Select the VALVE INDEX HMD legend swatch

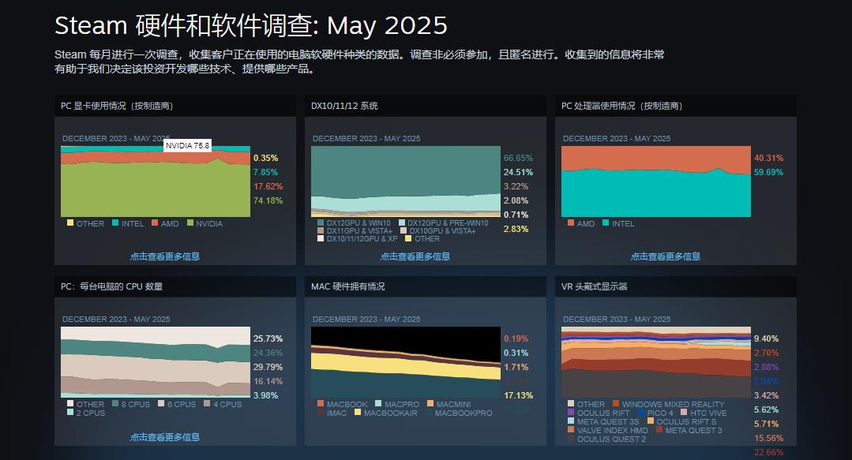click(571, 430)
